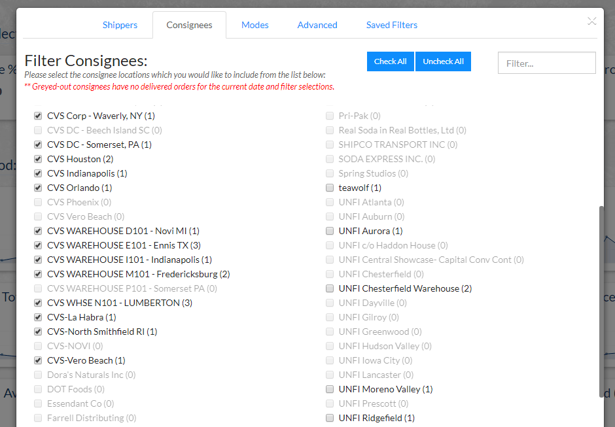The width and height of the screenshot is (615, 427).
Task: Click the greyed UNFI Chesterfield (0) checkbox
Action: click(330, 274)
